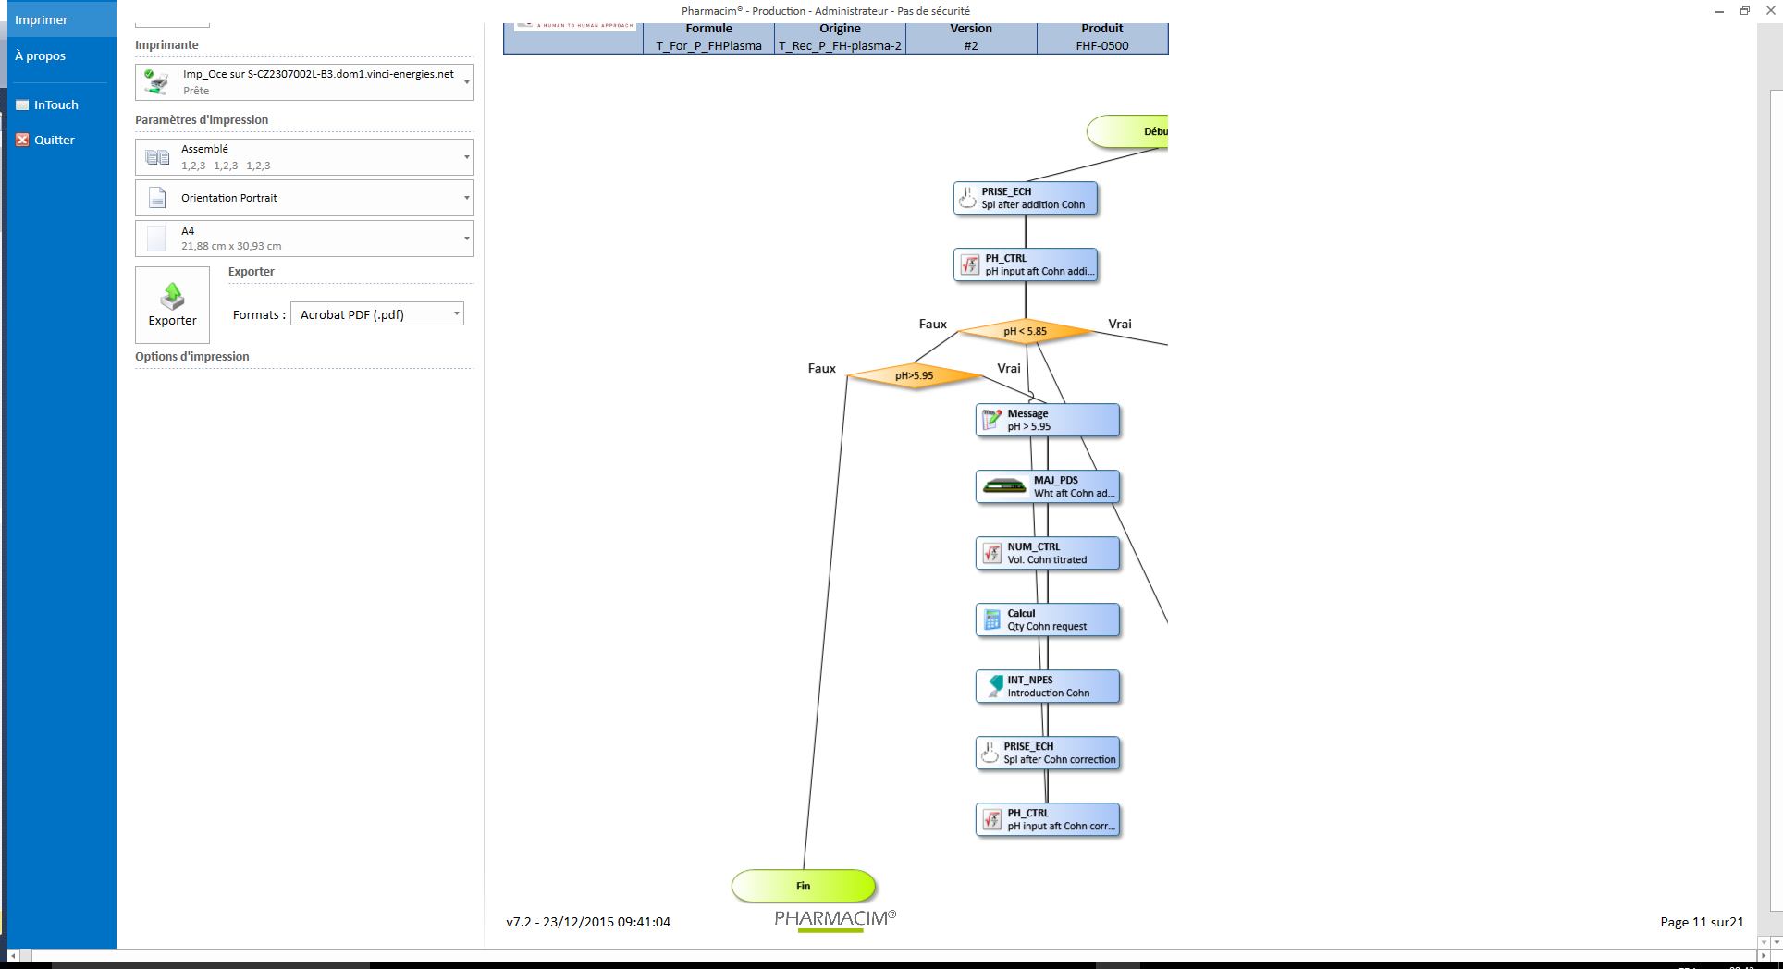The width and height of the screenshot is (1783, 969).
Task: Click the Calcul calculator icon
Action: point(991,619)
